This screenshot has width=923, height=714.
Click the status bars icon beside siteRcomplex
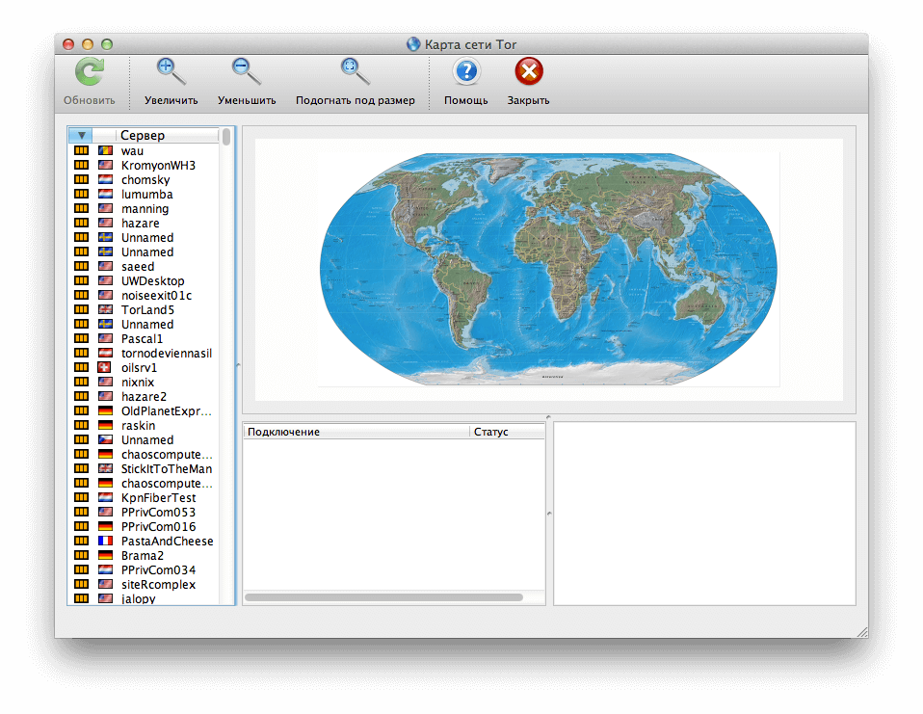pyautogui.click(x=81, y=584)
